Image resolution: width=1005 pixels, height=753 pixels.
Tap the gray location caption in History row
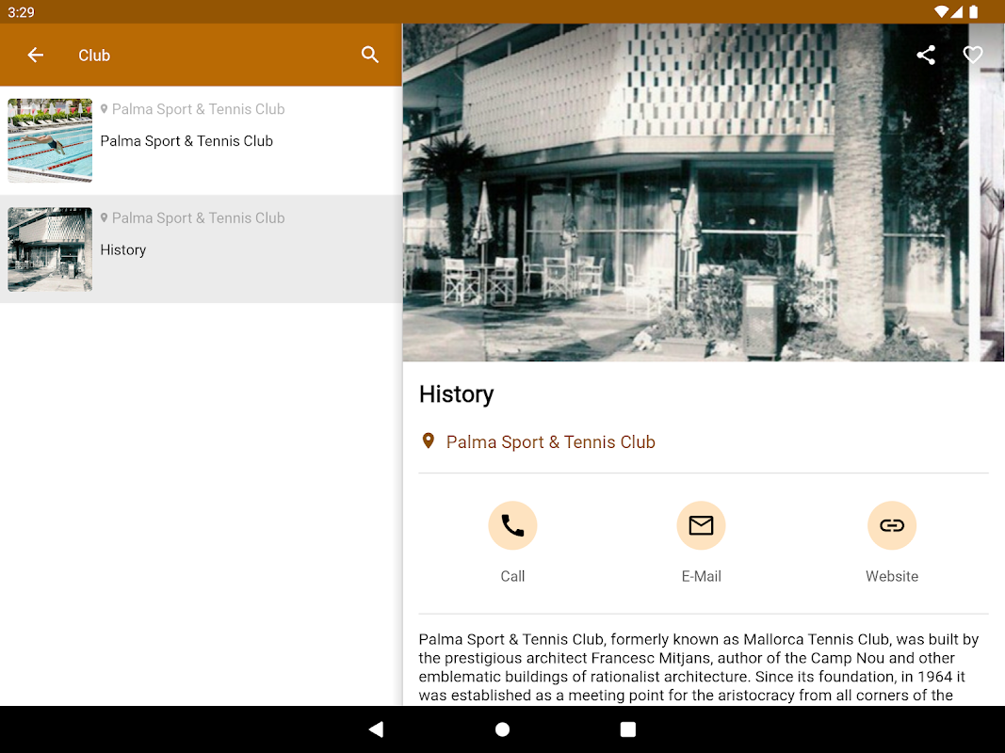point(193,218)
